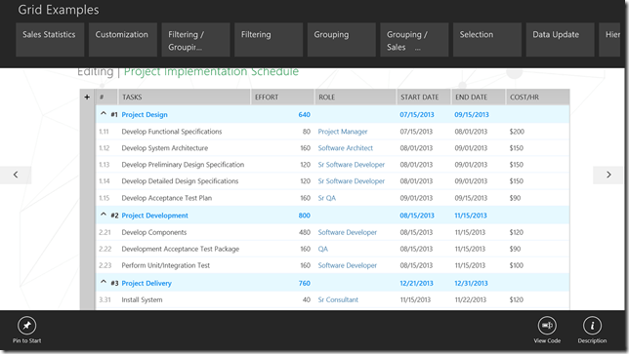Select the Develop Components task cell
The height and width of the screenshot is (354, 629).
[154, 232]
